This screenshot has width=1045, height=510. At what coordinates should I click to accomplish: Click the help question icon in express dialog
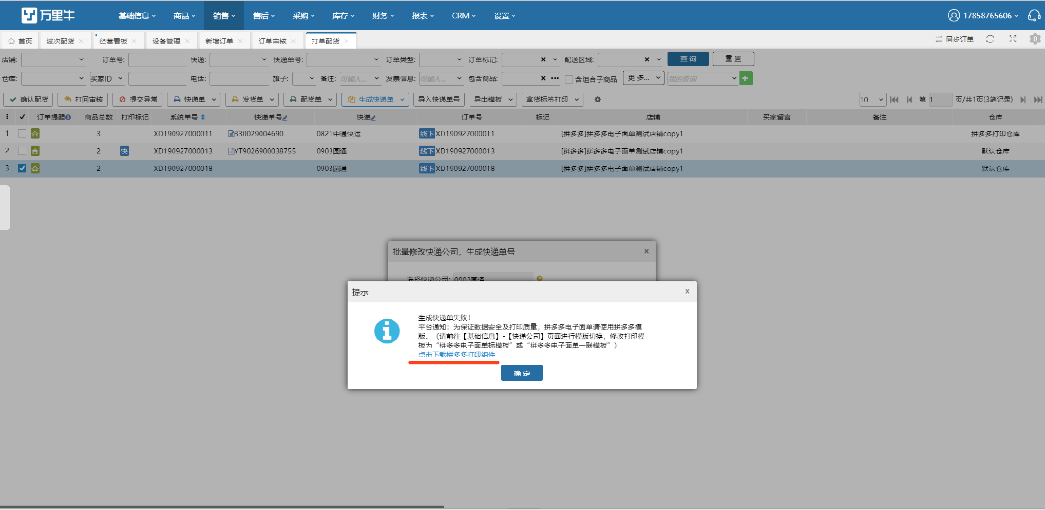[x=540, y=279]
